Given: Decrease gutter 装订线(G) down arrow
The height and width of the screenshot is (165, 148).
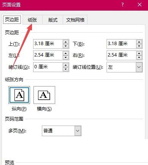Looking at the screenshot, I should [66, 69].
